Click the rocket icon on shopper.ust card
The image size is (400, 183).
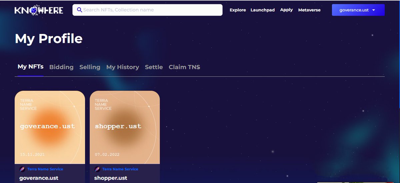[97, 169]
